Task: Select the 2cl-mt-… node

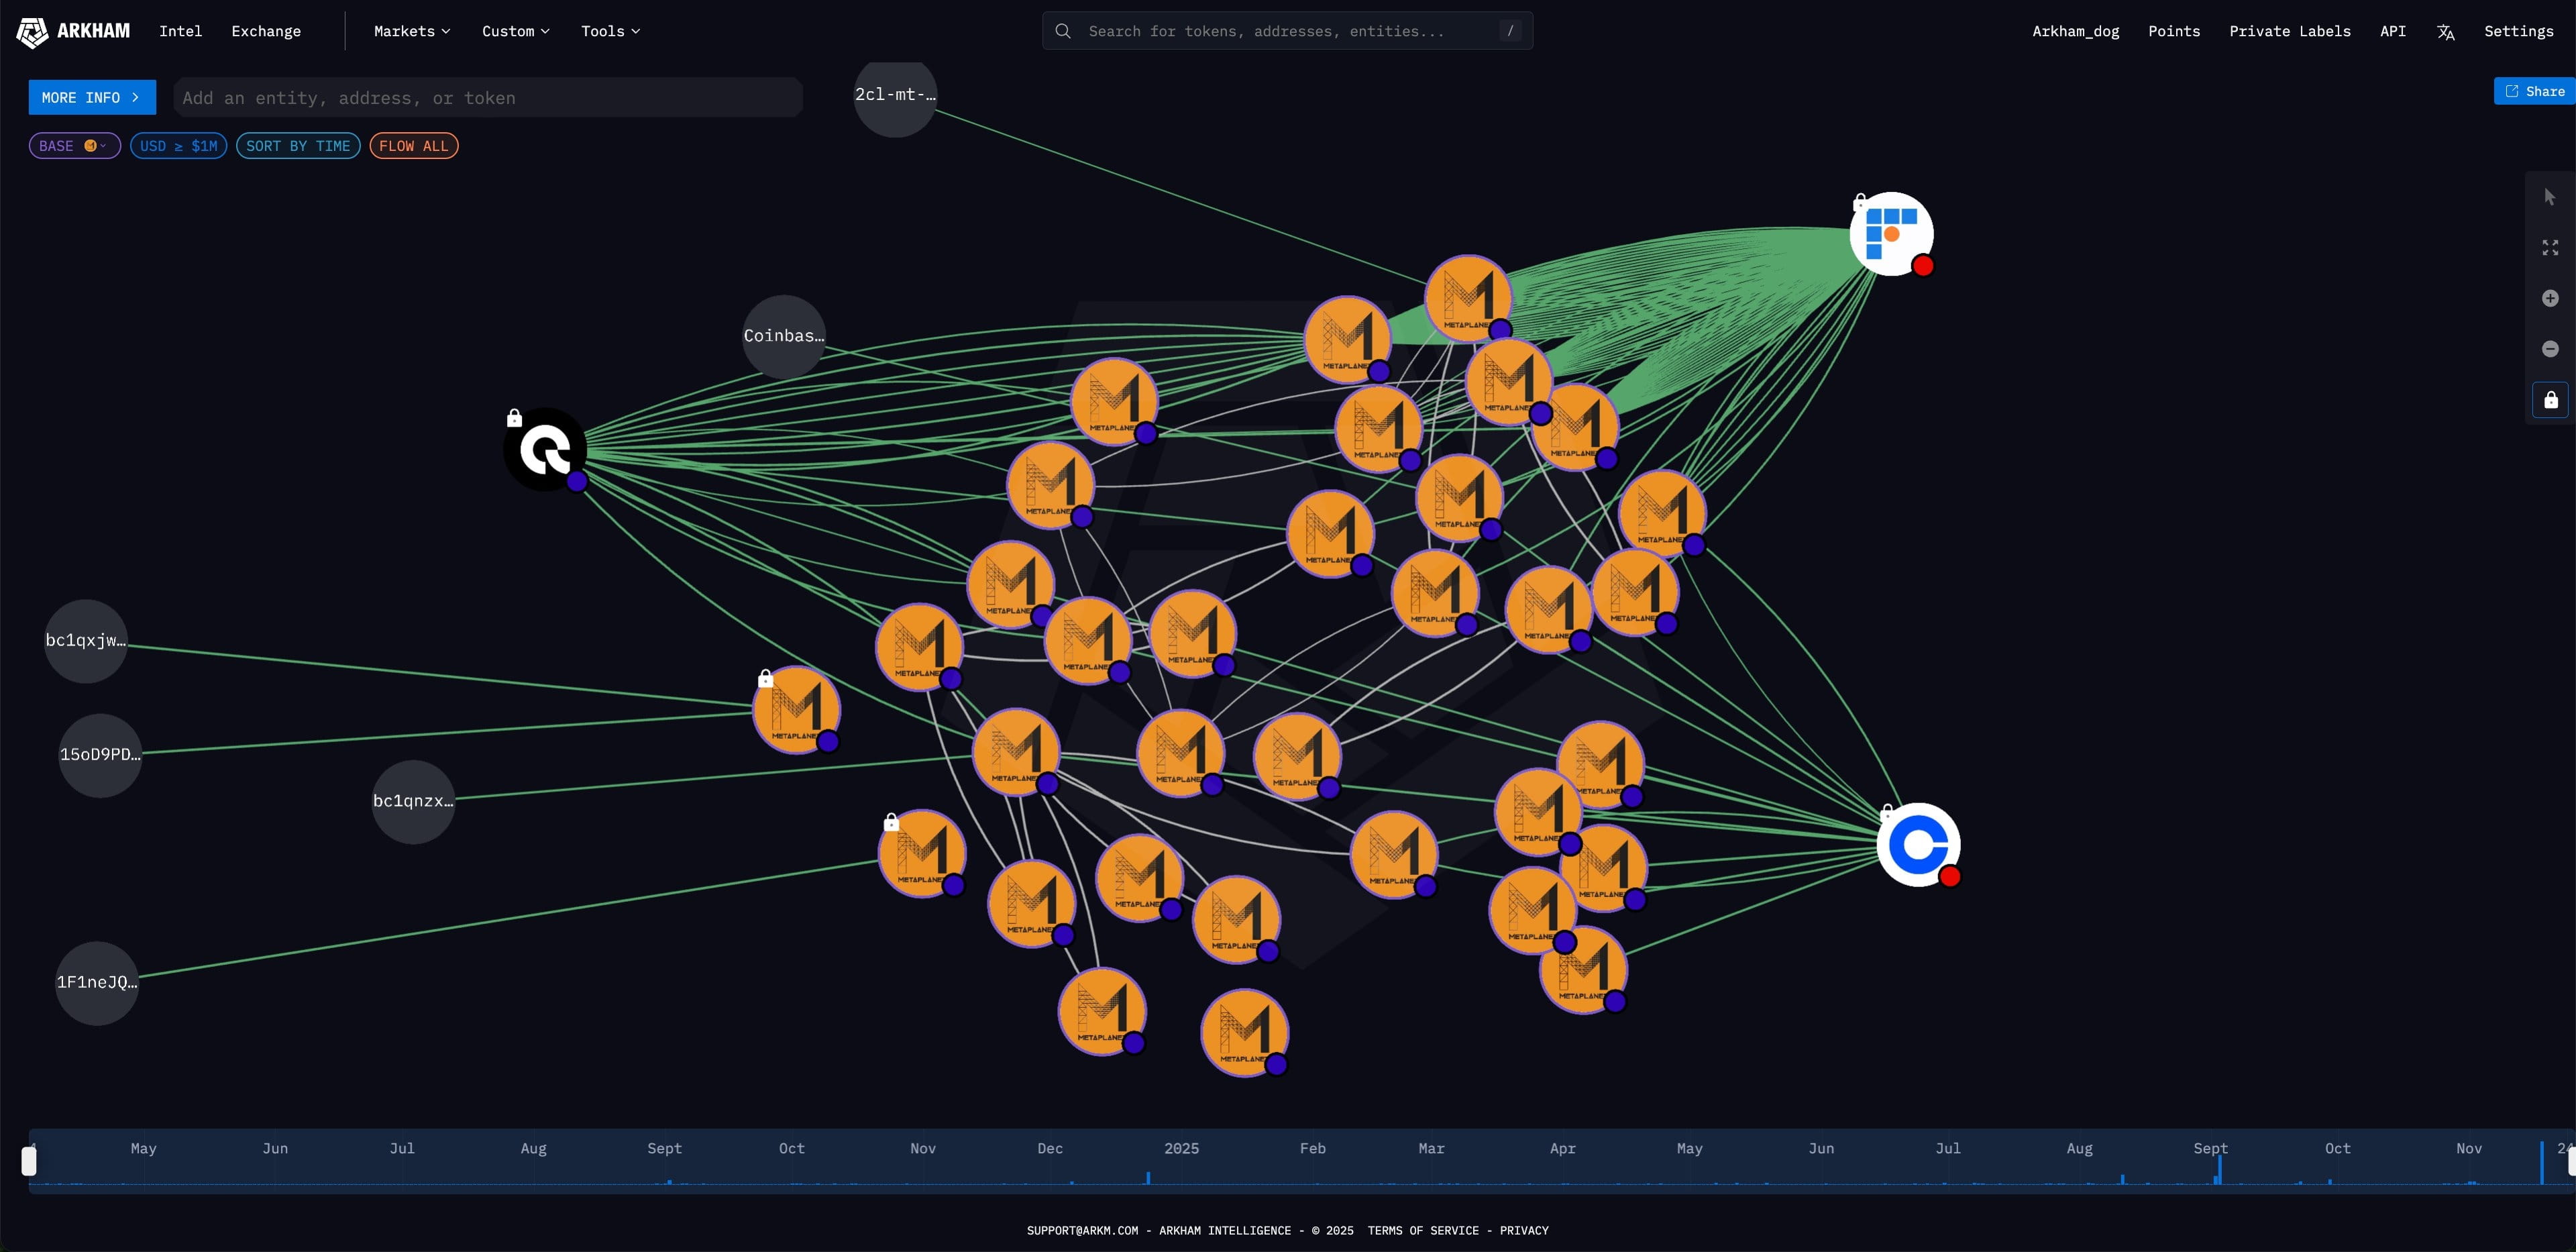Action: coord(895,96)
